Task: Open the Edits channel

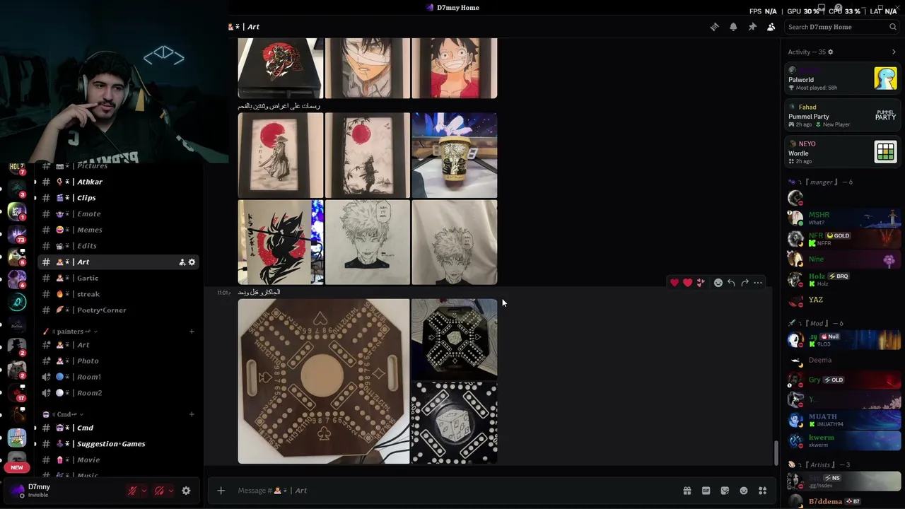Action: point(117,246)
